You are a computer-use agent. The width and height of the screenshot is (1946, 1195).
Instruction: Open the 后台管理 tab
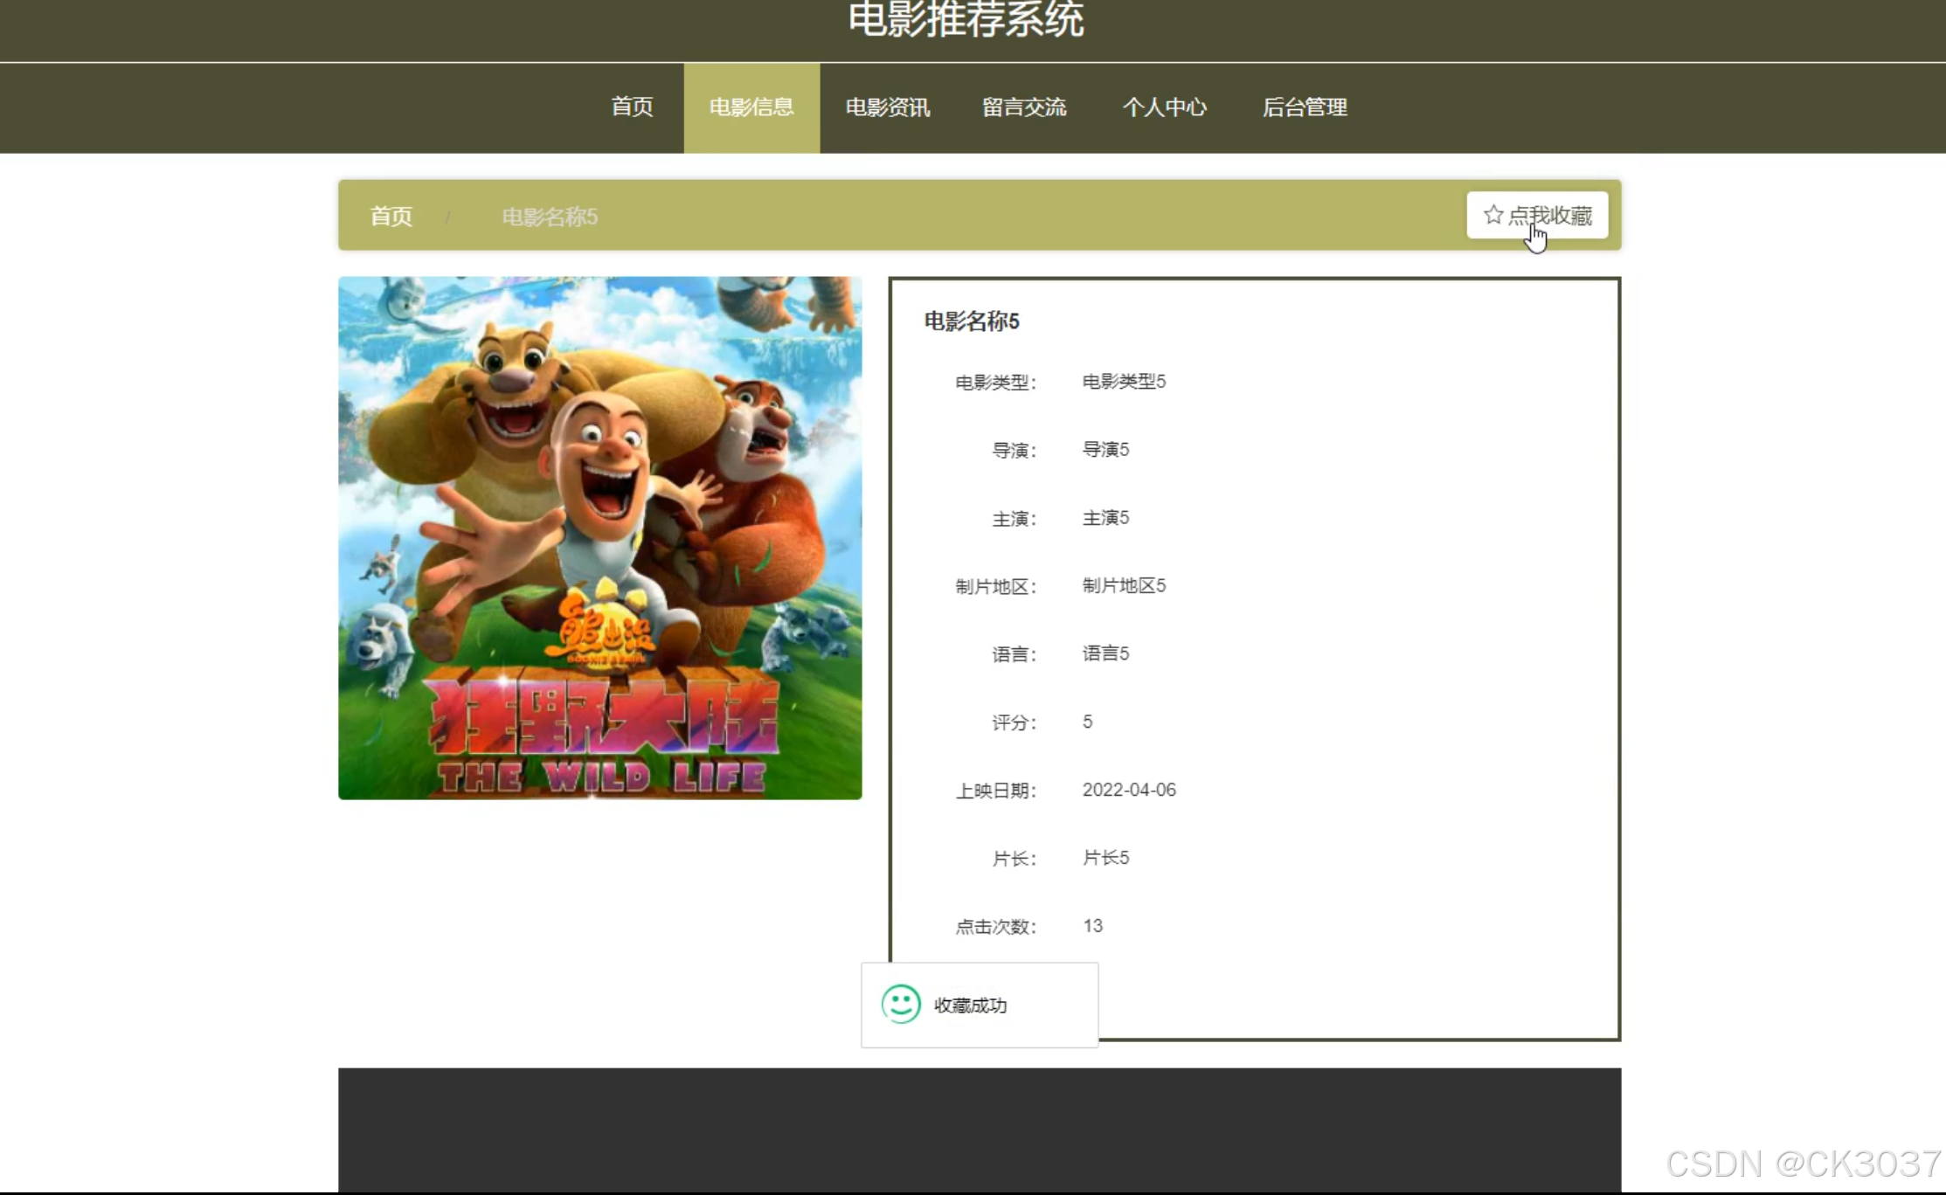[1305, 107]
